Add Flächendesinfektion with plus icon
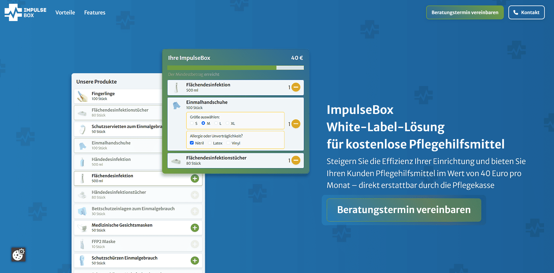Image resolution: width=554 pixels, height=273 pixels. [195, 178]
